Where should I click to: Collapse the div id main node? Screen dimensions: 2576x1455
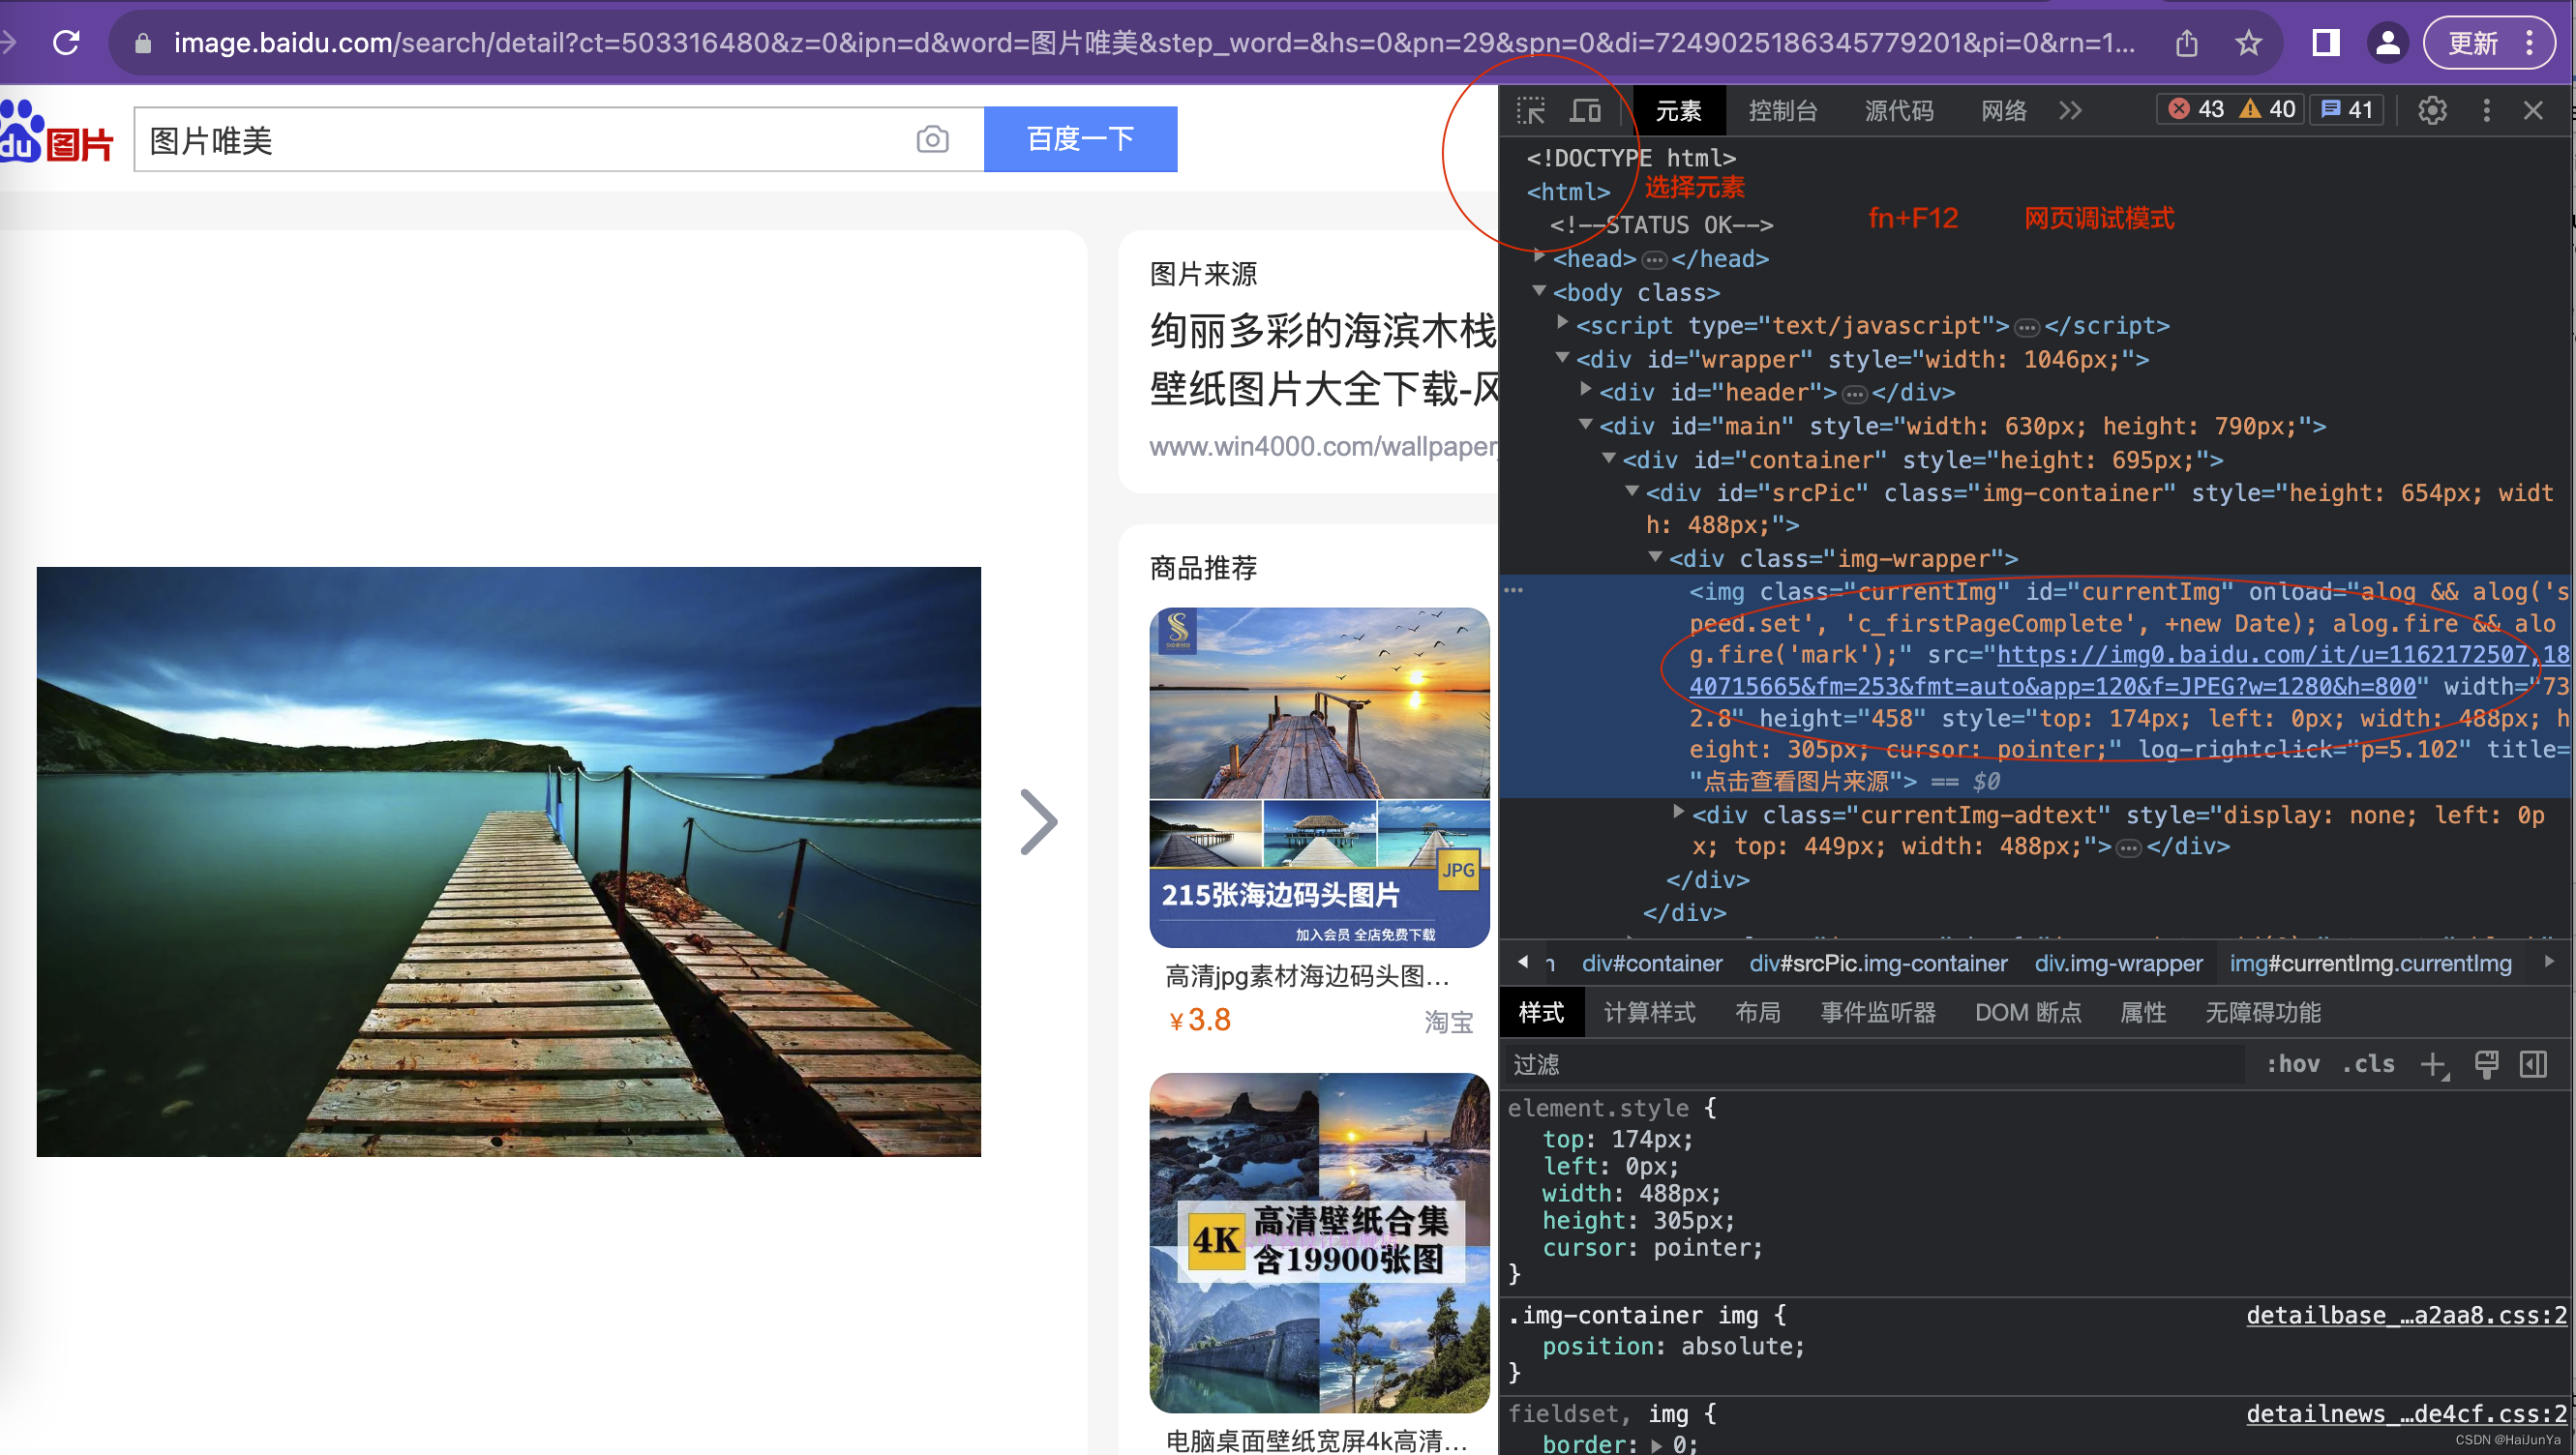[1585, 425]
